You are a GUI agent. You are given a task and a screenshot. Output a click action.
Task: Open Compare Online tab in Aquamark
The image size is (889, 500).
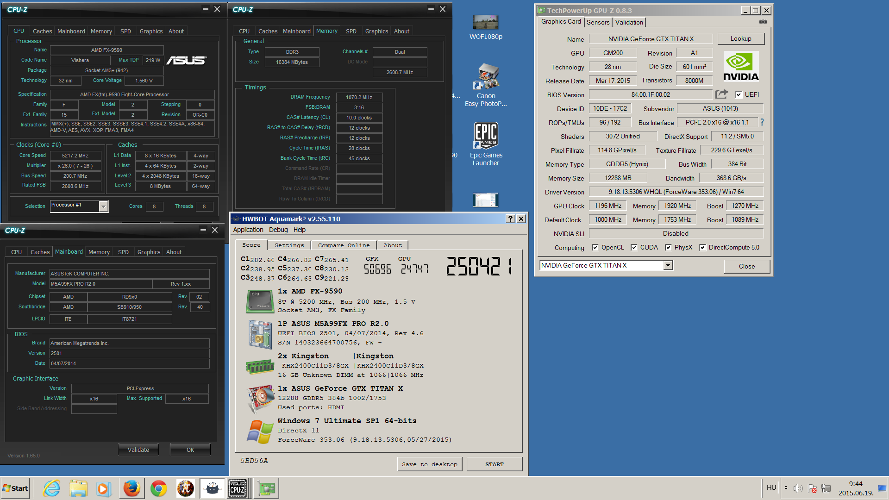click(344, 245)
